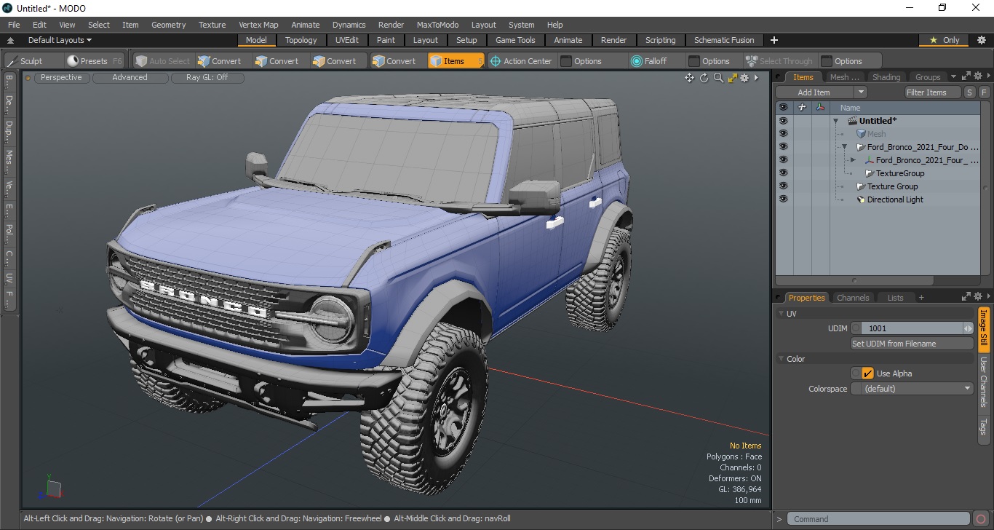
Task: Activate Items selection mode
Action: click(x=455, y=61)
